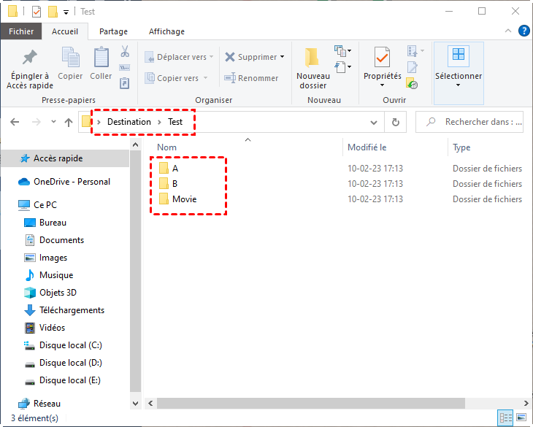Screen dimensions: 533x427
Task: Open the address bar history dropdown
Action: (x=374, y=123)
